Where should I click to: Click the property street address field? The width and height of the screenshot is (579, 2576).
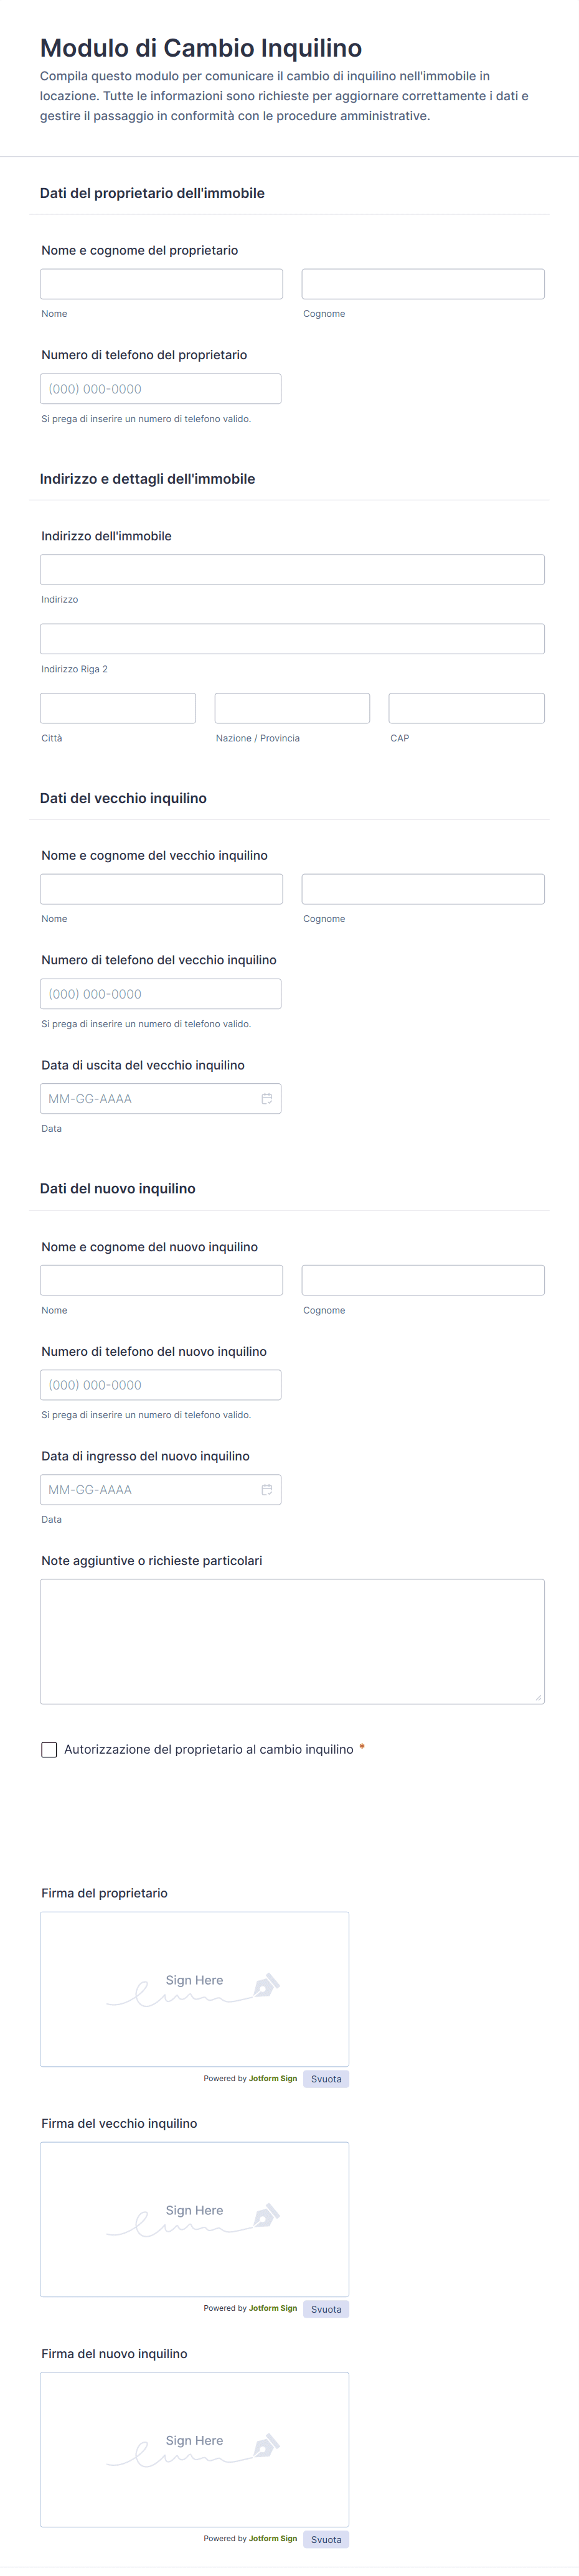pyautogui.click(x=292, y=569)
